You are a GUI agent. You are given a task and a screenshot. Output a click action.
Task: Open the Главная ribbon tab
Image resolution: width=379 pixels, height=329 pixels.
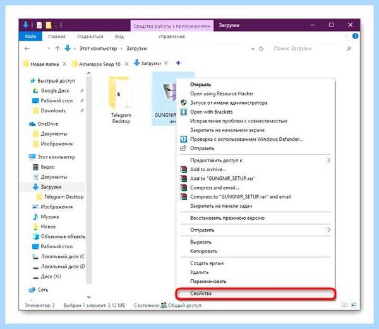tap(57, 36)
